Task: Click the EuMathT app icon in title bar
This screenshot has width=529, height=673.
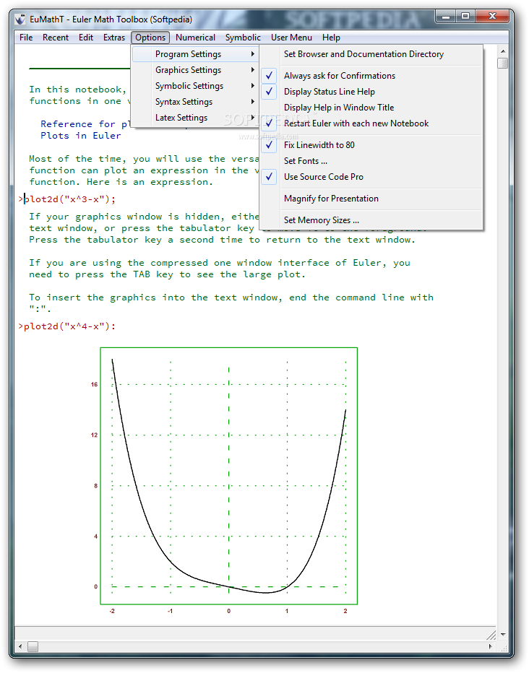Action: click(20, 19)
